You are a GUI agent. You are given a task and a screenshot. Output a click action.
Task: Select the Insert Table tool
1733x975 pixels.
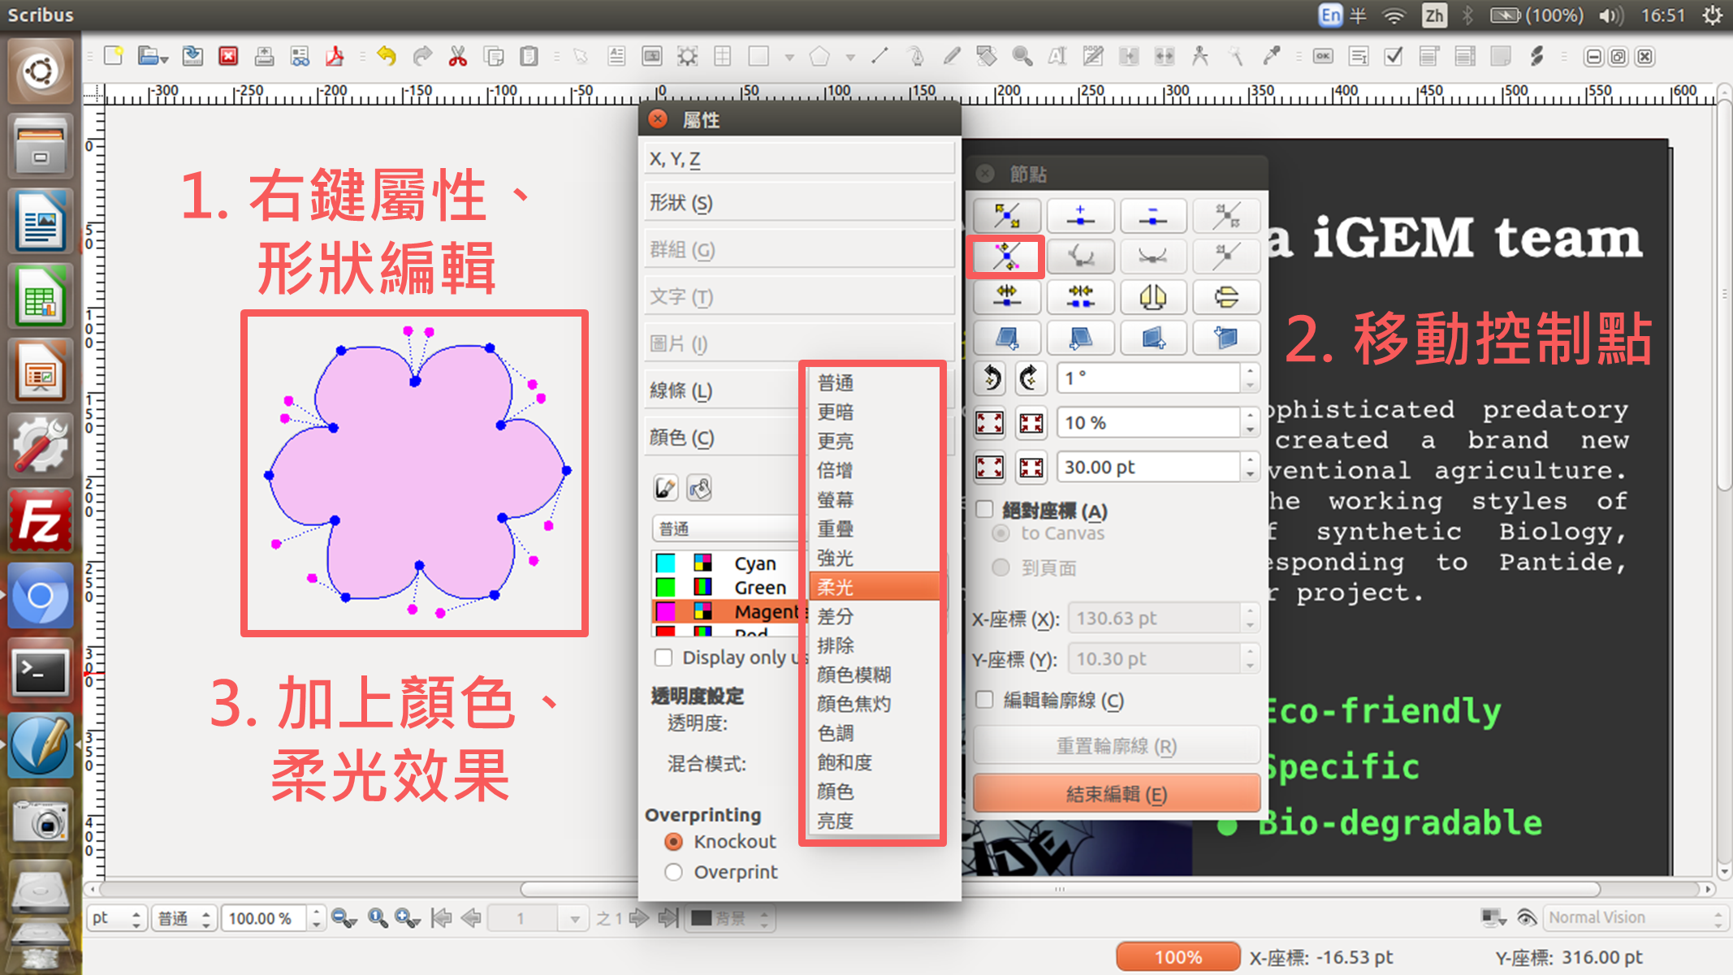pos(722,56)
